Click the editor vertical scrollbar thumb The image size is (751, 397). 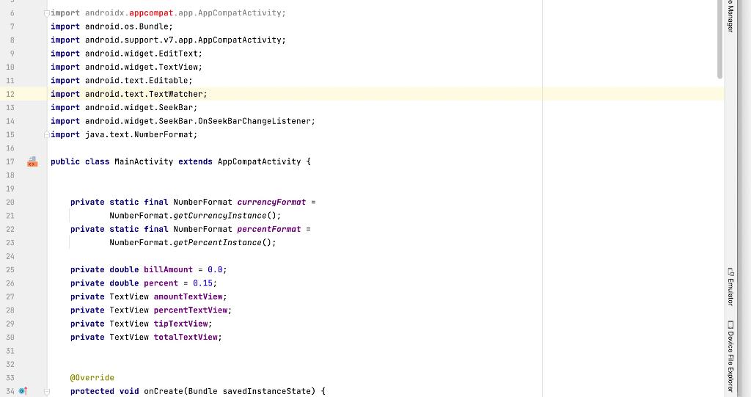pyautogui.click(x=720, y=40)
